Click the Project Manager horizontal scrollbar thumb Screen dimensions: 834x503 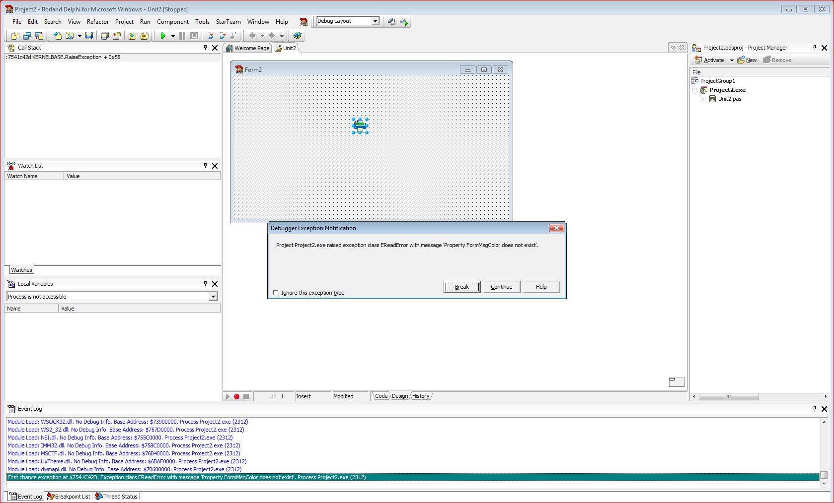point(729,396)
